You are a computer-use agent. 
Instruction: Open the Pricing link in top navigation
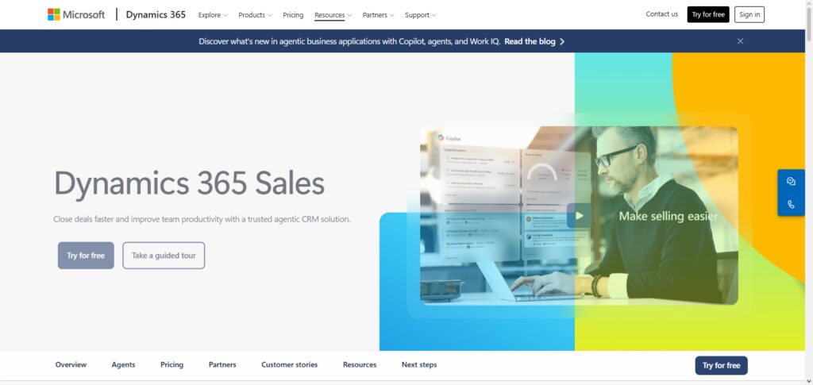point(293,15)
